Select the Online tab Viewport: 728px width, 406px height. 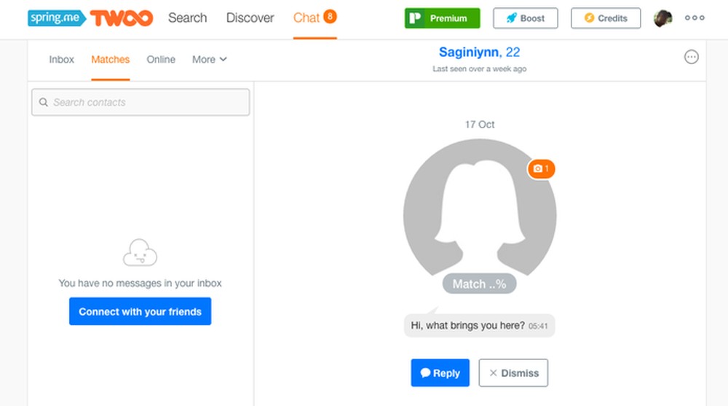pyautogui.click(x=161, y=60)
